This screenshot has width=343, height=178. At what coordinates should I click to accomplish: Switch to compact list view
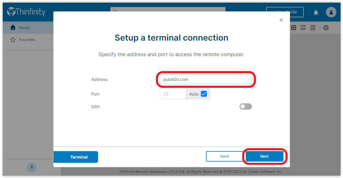click(313, 27)
